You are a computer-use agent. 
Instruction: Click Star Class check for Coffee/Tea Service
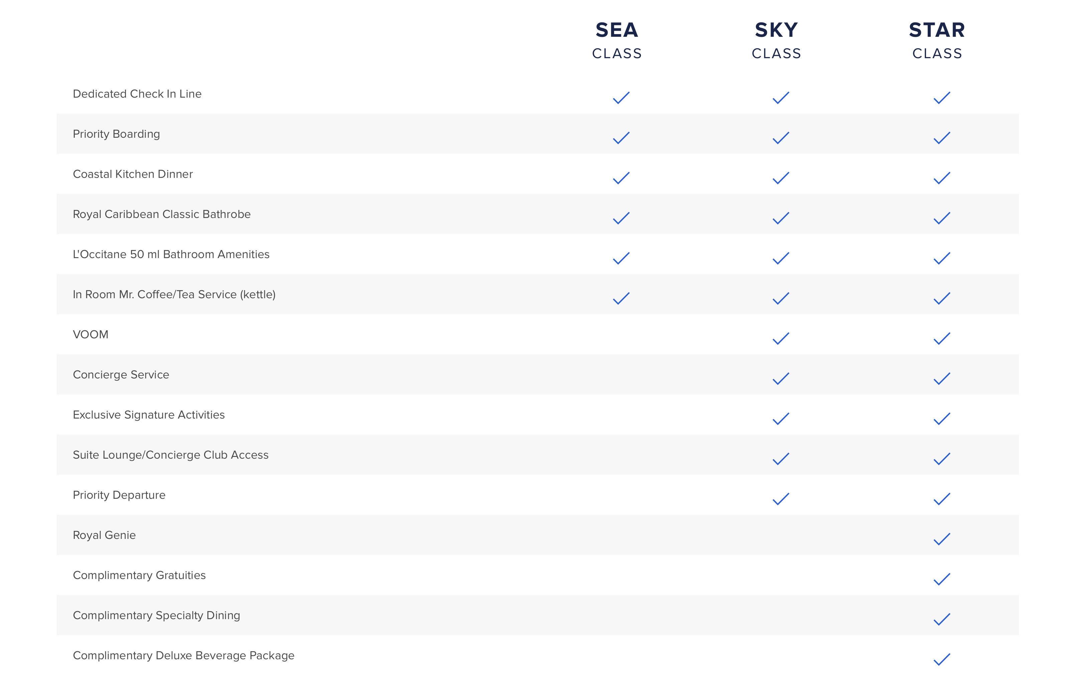(x=942, y=299)
